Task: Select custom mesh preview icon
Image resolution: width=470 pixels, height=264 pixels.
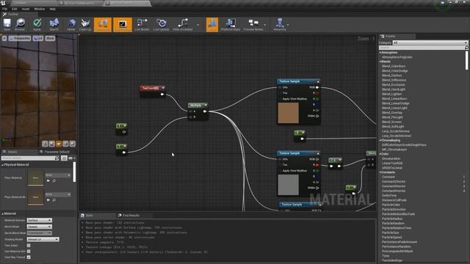Action: pos(73,144)
